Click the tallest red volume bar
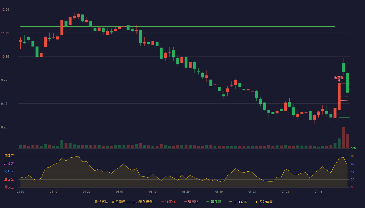The height and width of the screenshot is (208, 365). pyautogui.click(x=343, y=138)
